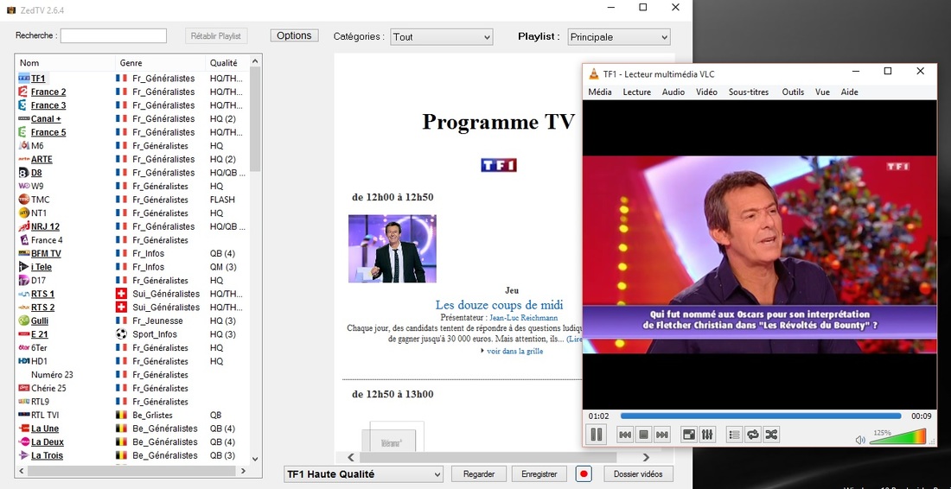The width and height of the screenshot is (951, 489).
Task: Toggle VLC shuffle mode
Action: coord(771,435)
